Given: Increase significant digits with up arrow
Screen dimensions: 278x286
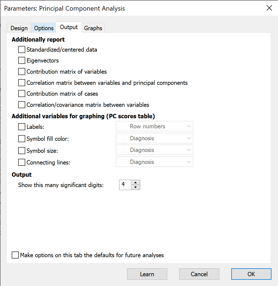Looking at the screenshot, I should point(135,182).
